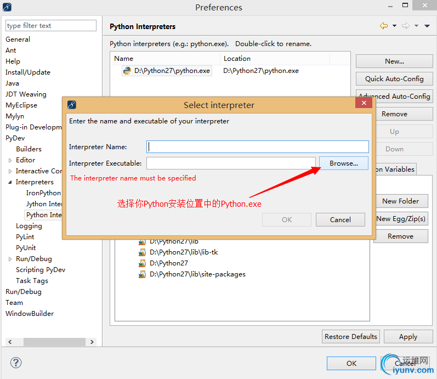This screenshot has height=379, width=437.
Task: Click the Location column header
Action: pos(275,59)
